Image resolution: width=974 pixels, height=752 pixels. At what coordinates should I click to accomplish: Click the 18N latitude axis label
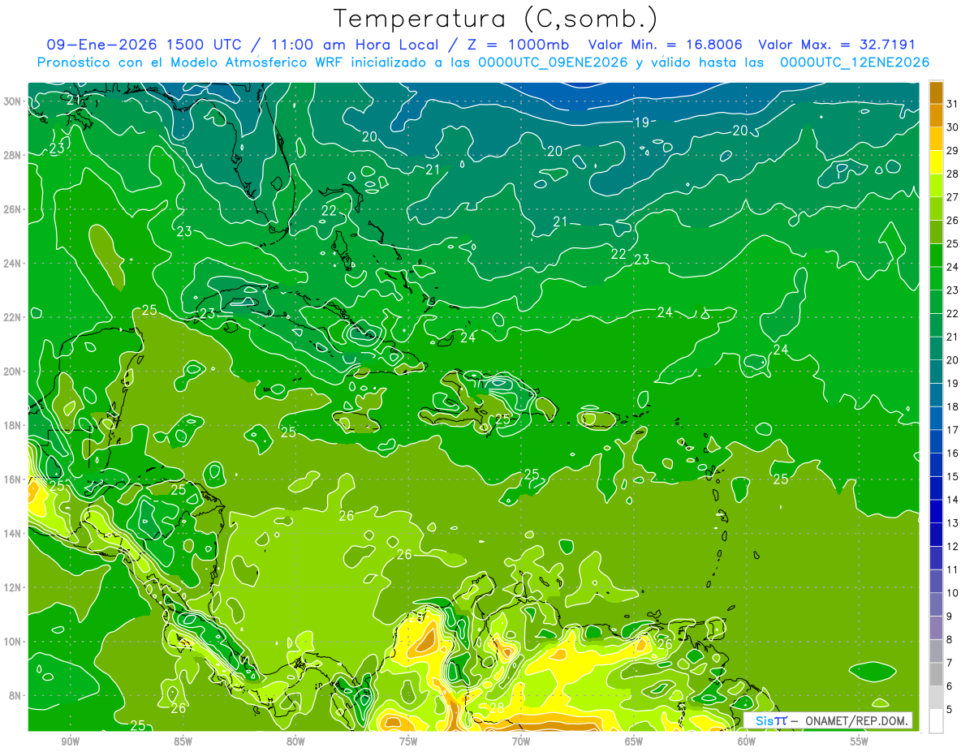pos(13,426)
